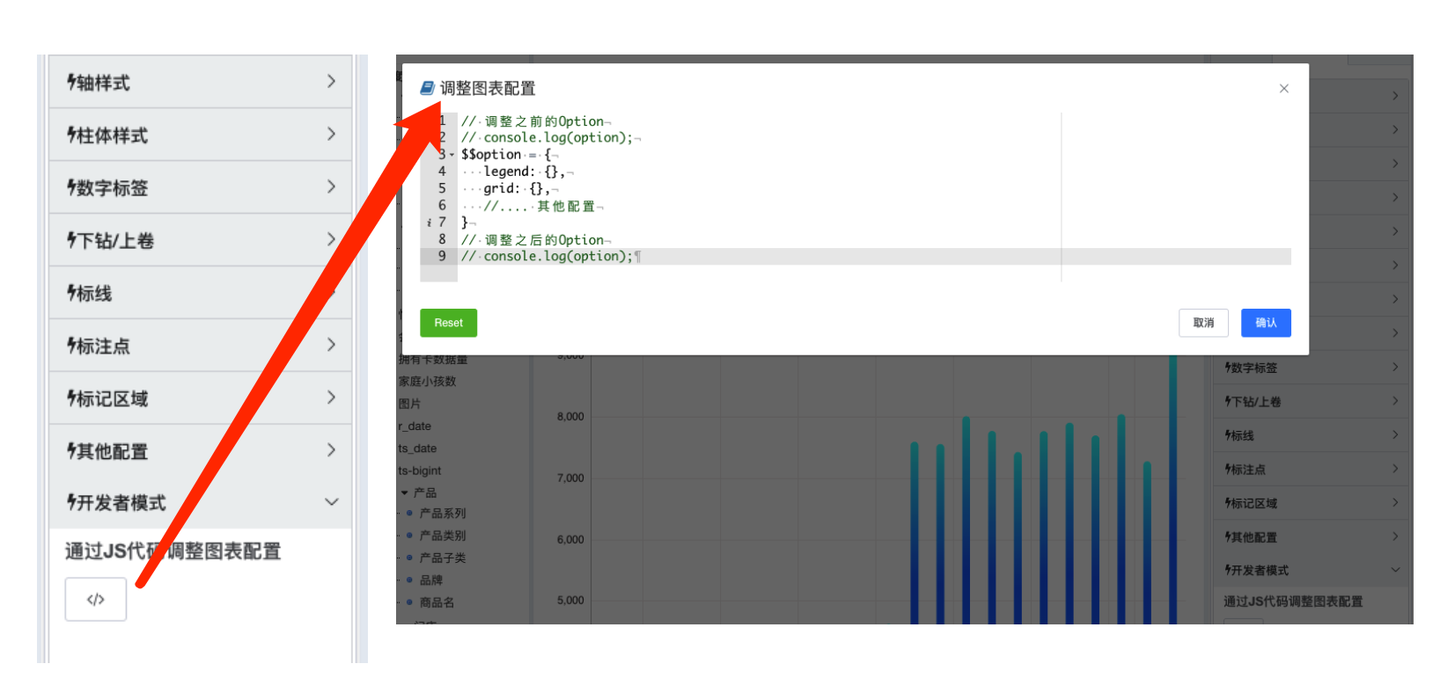Expand 下钻/上卷 panel in left sidebar

coord(201,240)
